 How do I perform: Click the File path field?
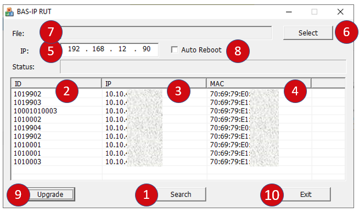pos(166,33)
